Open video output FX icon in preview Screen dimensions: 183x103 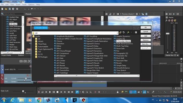[114, 14]
